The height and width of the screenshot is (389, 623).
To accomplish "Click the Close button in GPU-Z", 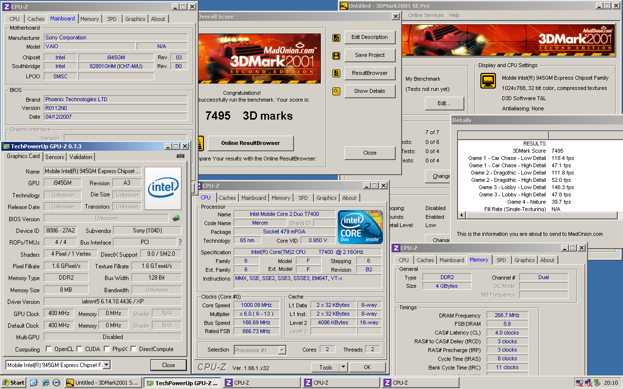I will pyautogui.click(x=168, y=365).
